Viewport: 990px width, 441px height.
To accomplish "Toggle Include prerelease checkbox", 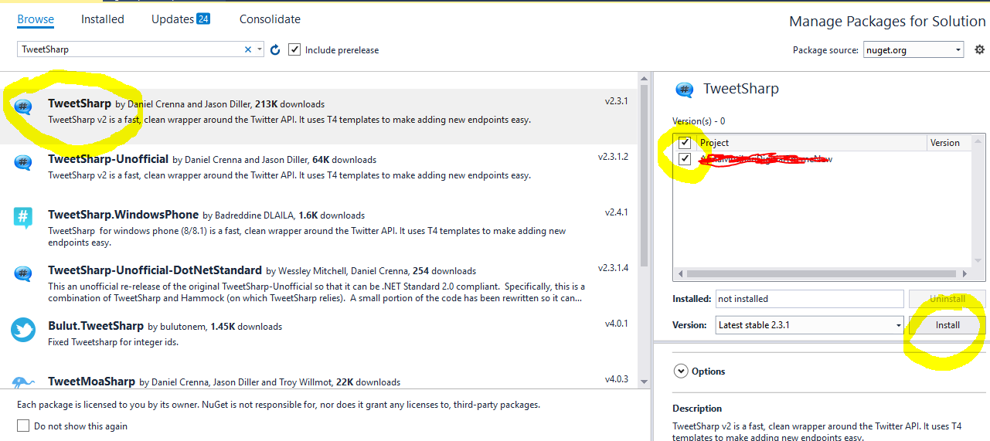I will click(x=294, y=49).
